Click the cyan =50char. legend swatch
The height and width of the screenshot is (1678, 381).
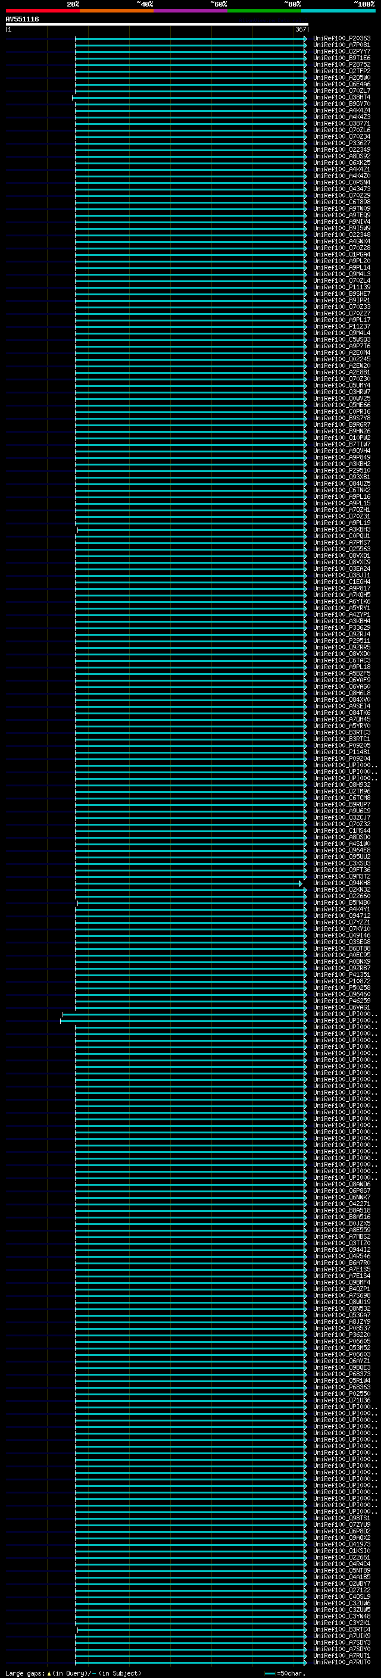(270, 1673)
